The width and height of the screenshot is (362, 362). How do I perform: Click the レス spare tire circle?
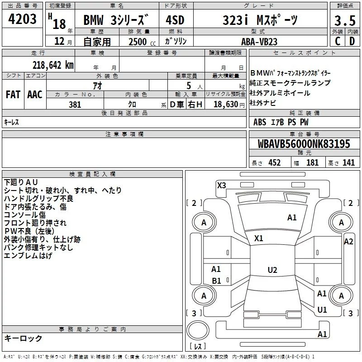point(198,330)
